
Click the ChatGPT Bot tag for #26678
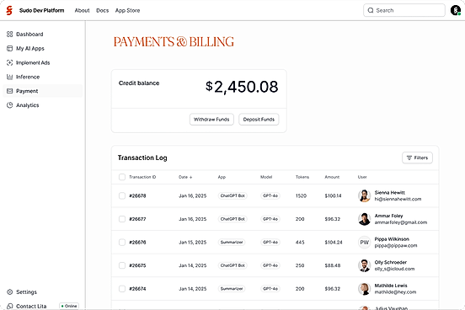click(x=232, y=195)
